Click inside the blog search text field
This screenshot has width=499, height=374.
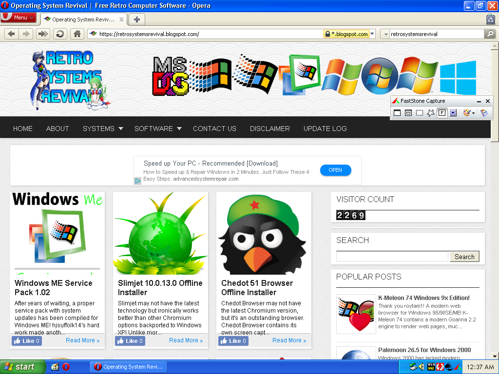(x=392, y=257)
